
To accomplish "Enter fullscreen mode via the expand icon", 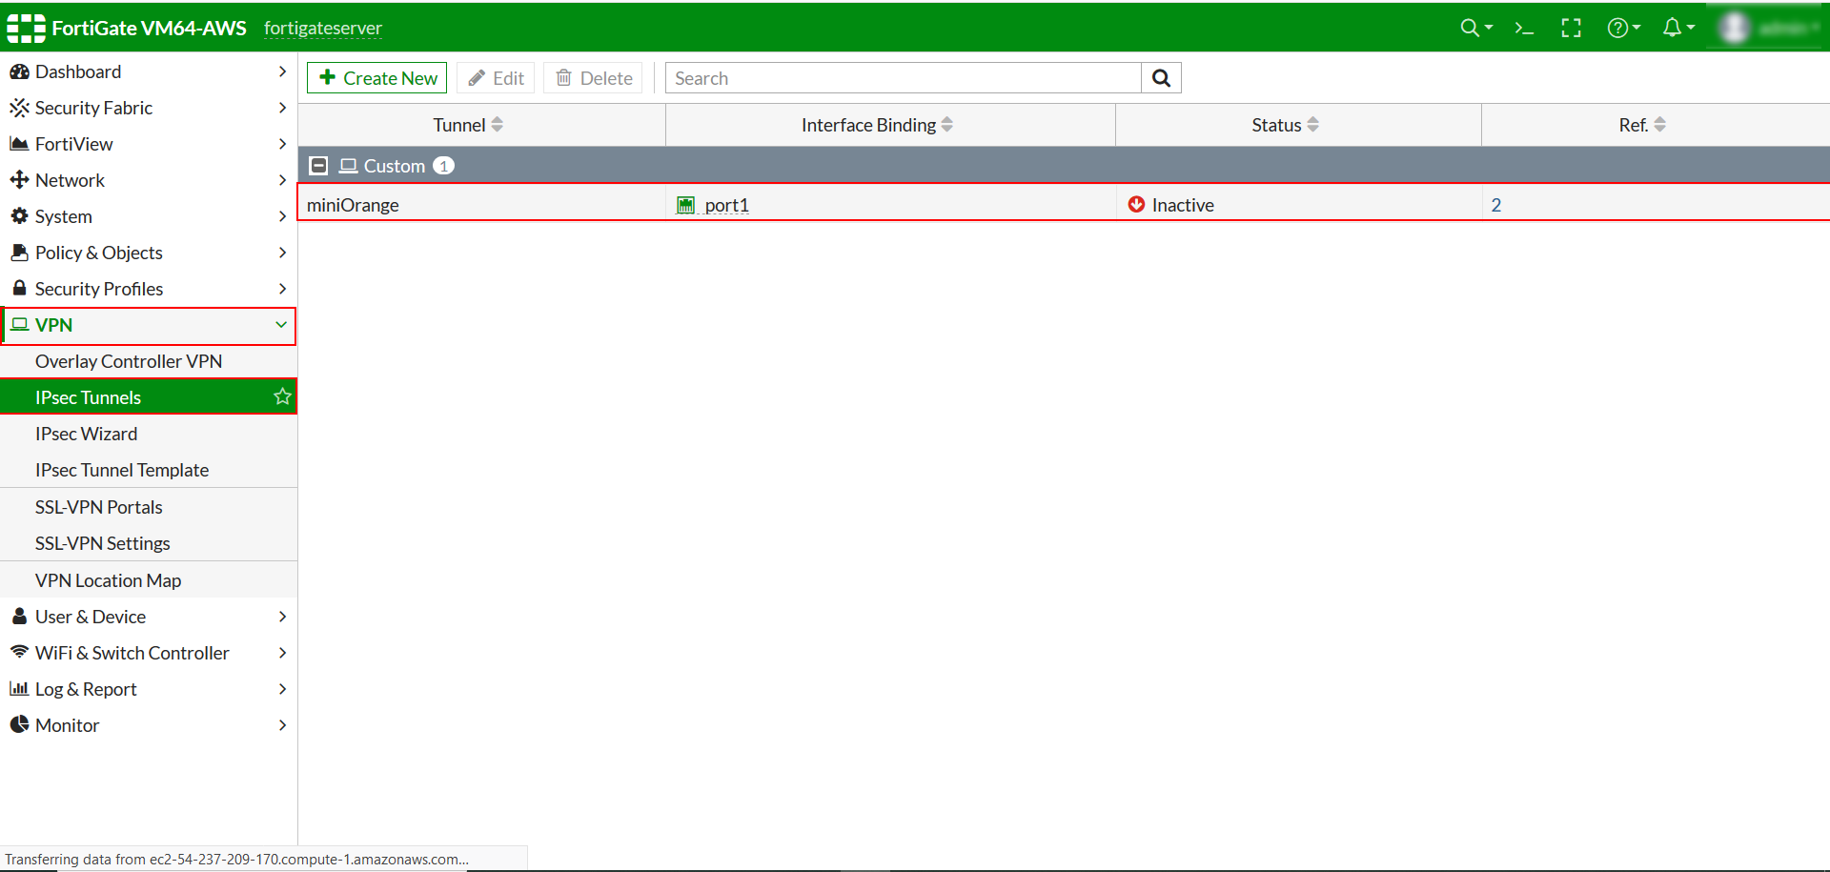I will coord(1571,28).
